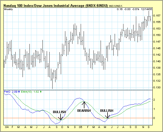Click the 04 year marker on the time axis
The height and width of the screenshot is (132, 163).
[6, 127]
